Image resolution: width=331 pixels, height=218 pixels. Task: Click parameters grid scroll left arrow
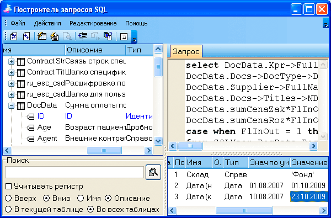click(x=172, y=210)
